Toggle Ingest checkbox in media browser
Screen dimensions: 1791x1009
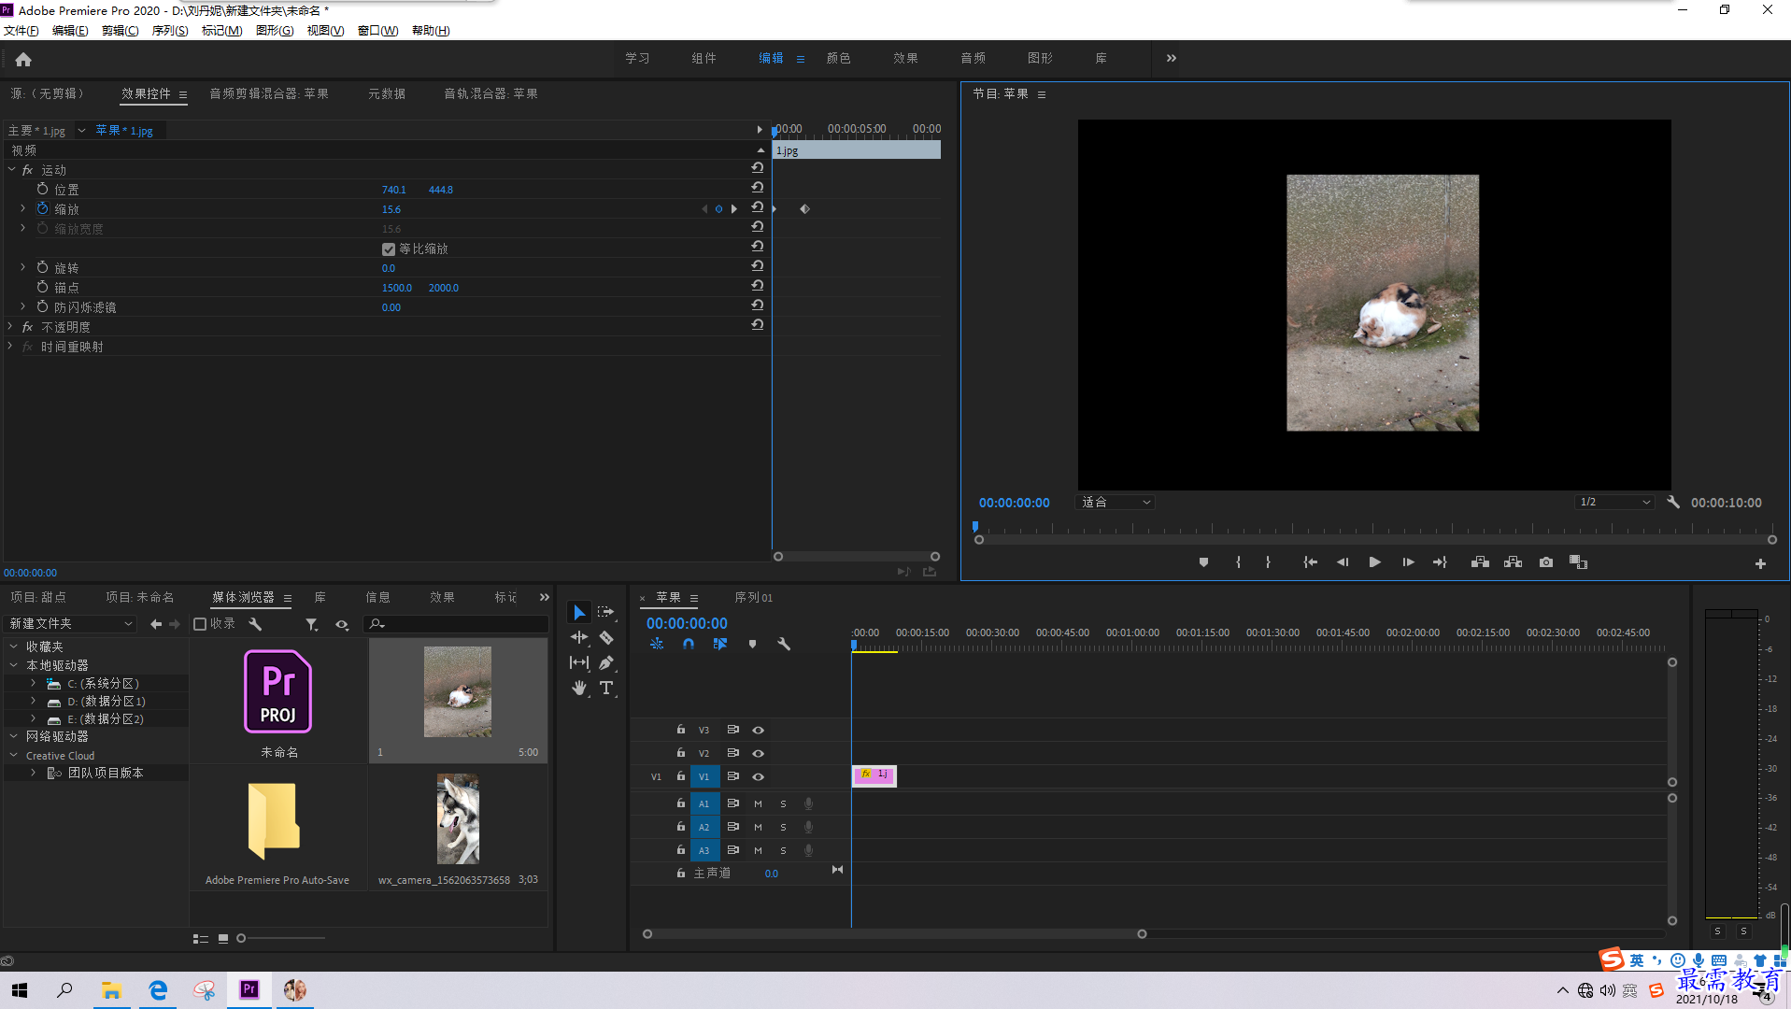200,624
